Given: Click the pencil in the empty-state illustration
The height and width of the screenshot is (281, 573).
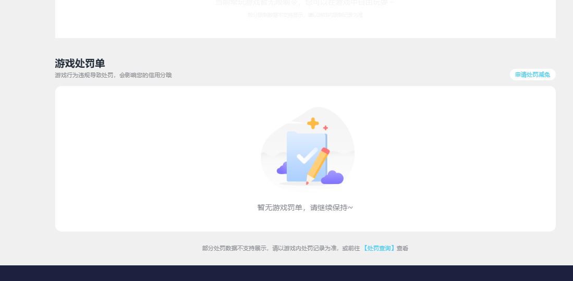Looking at the screenshot, I should click(x=319, y=165).
